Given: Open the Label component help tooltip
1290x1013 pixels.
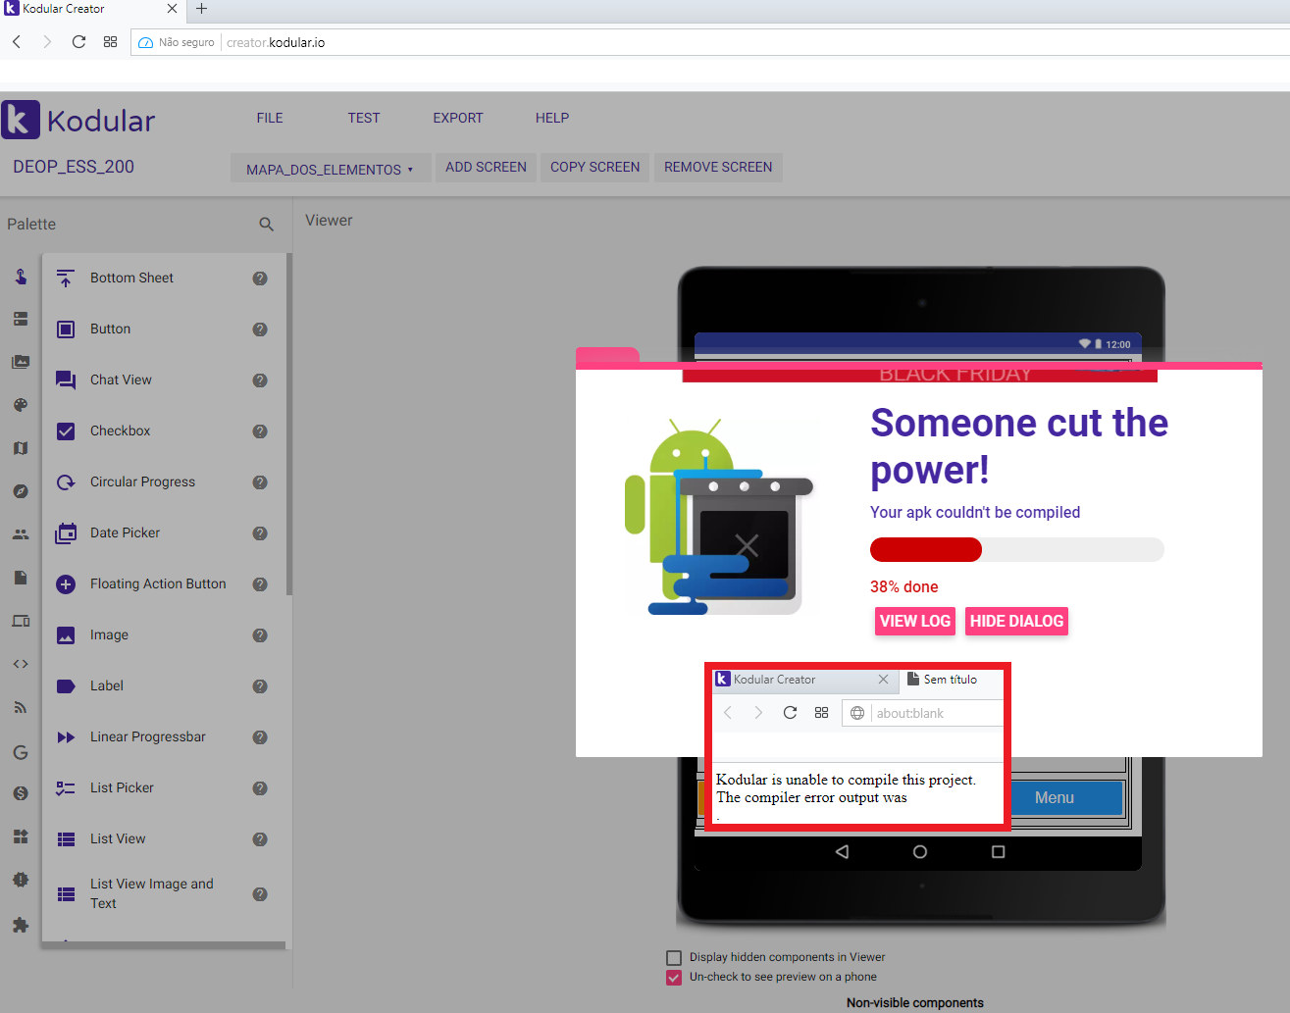Looking at the screenshot, I should point(259,685).
